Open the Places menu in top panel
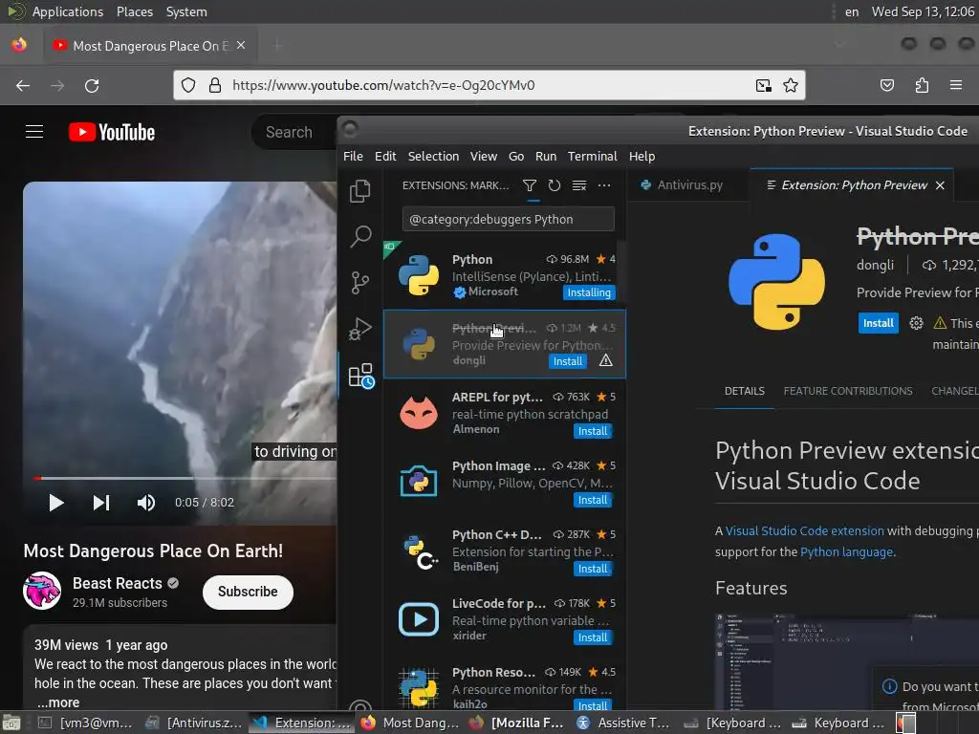The image size is (979, 734). 135,11
